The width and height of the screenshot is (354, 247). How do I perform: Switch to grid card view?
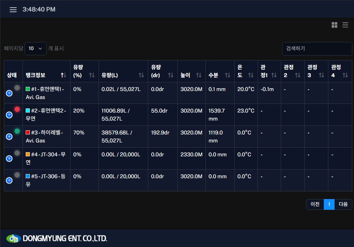click(335, 25)
